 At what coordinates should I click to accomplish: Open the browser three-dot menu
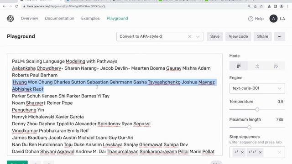[288, 6]
